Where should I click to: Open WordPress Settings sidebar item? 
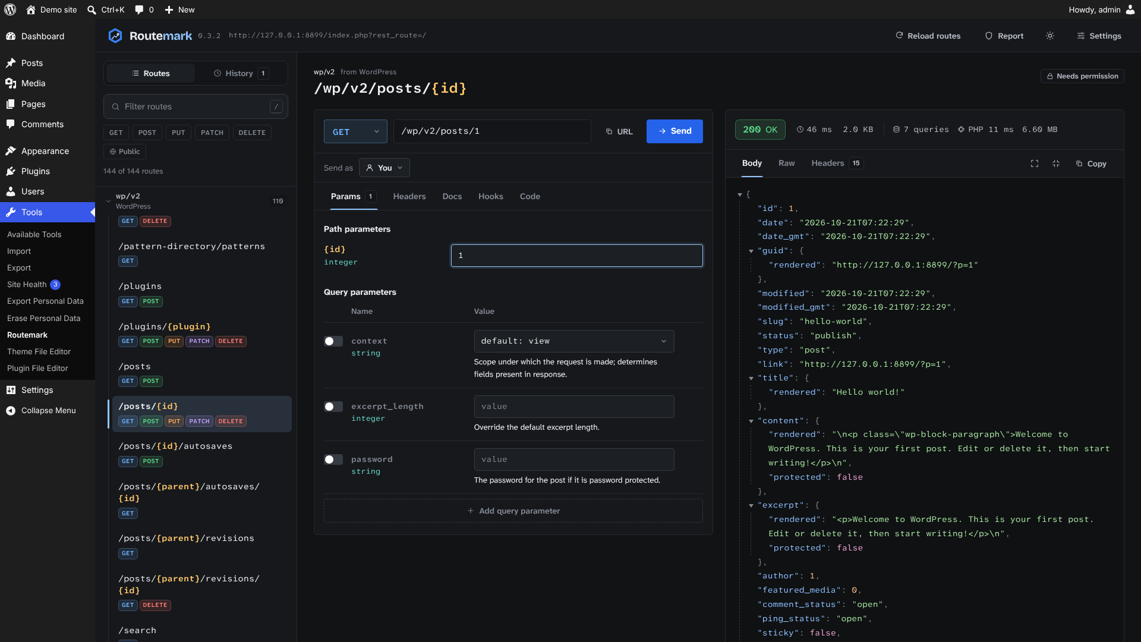point(48,390)
